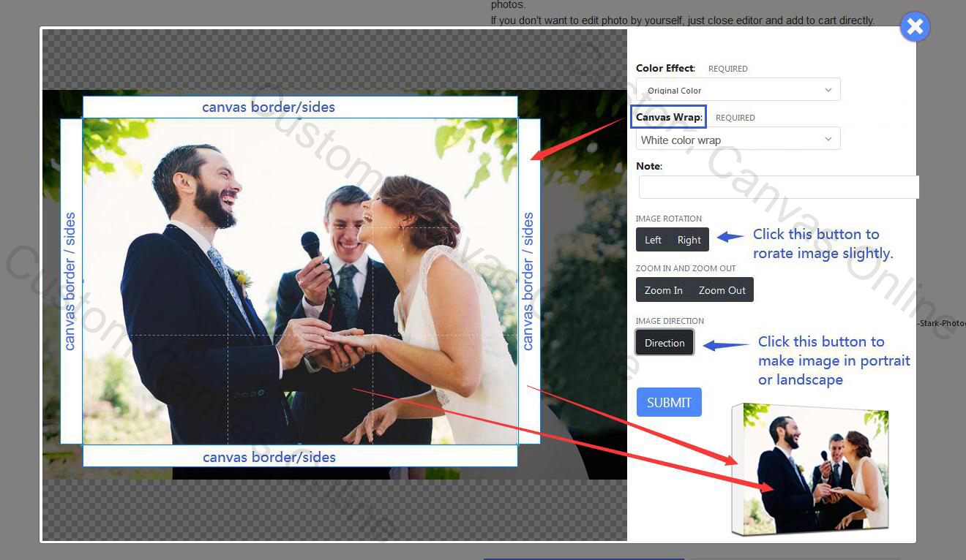Click the 3D canvas preview thumbnail
Viewport: 966px width, 560px height.
[x=811, y=469]
